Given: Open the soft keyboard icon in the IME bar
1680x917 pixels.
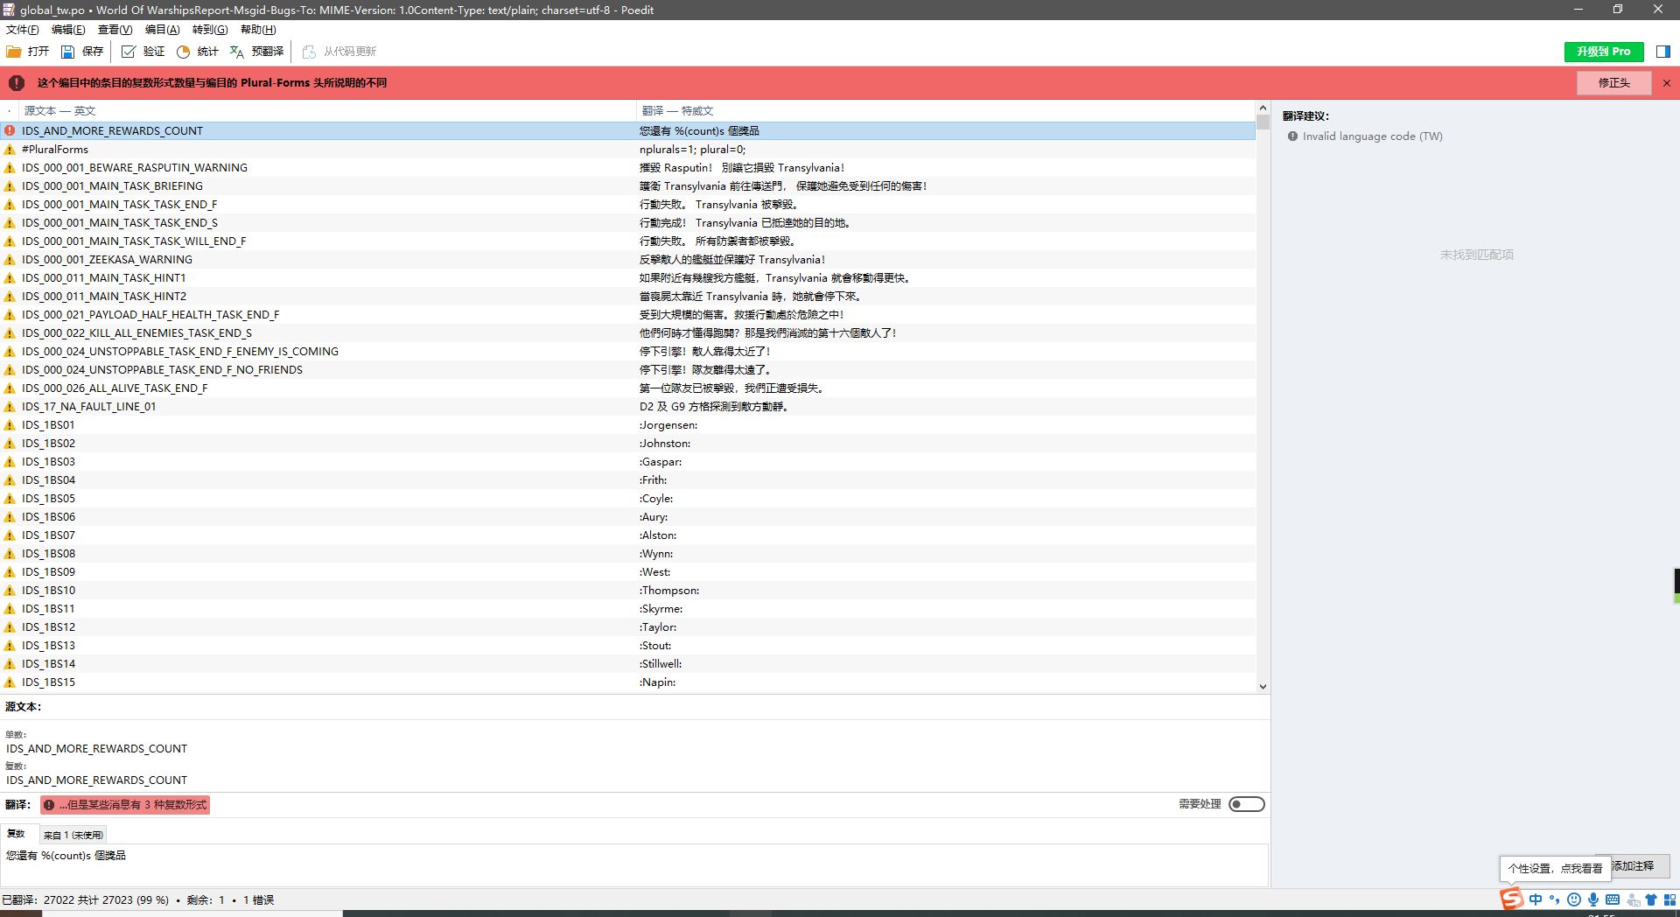Looking at the screenshot, I should tap(1613, 899).
